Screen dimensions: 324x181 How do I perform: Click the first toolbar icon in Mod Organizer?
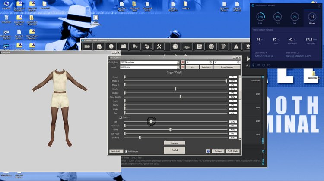click(87, 47)
